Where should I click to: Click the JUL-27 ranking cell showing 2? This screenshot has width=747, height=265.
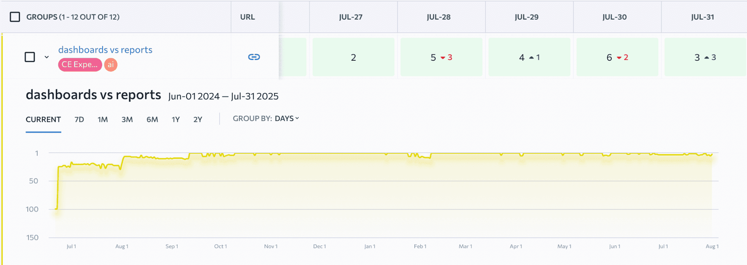click(x=353, y=57)
